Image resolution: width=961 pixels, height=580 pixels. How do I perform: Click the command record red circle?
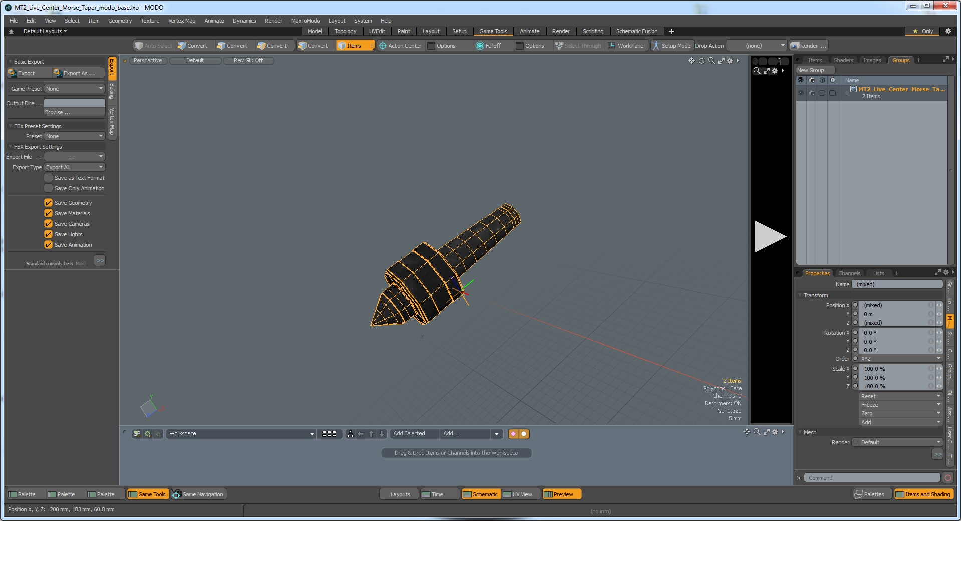click(x=948, y=478)
